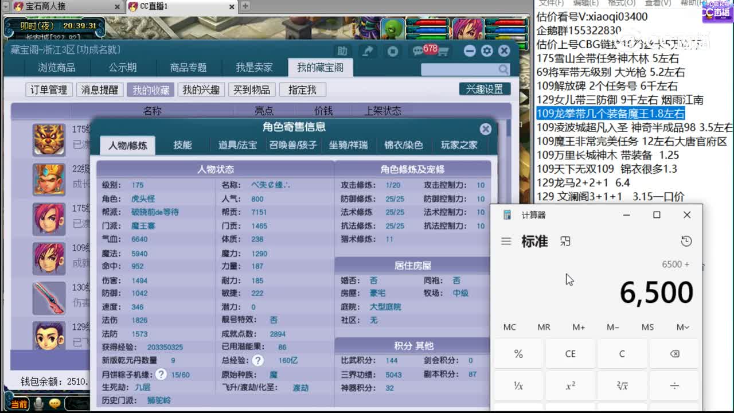Switch to the 技能 tab in character info
This screenshot has height=413, width=734.
182,145
